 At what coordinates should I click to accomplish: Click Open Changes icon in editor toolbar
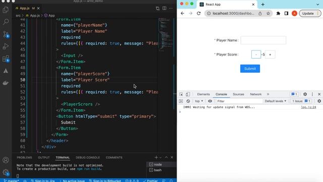coord(157,8)
